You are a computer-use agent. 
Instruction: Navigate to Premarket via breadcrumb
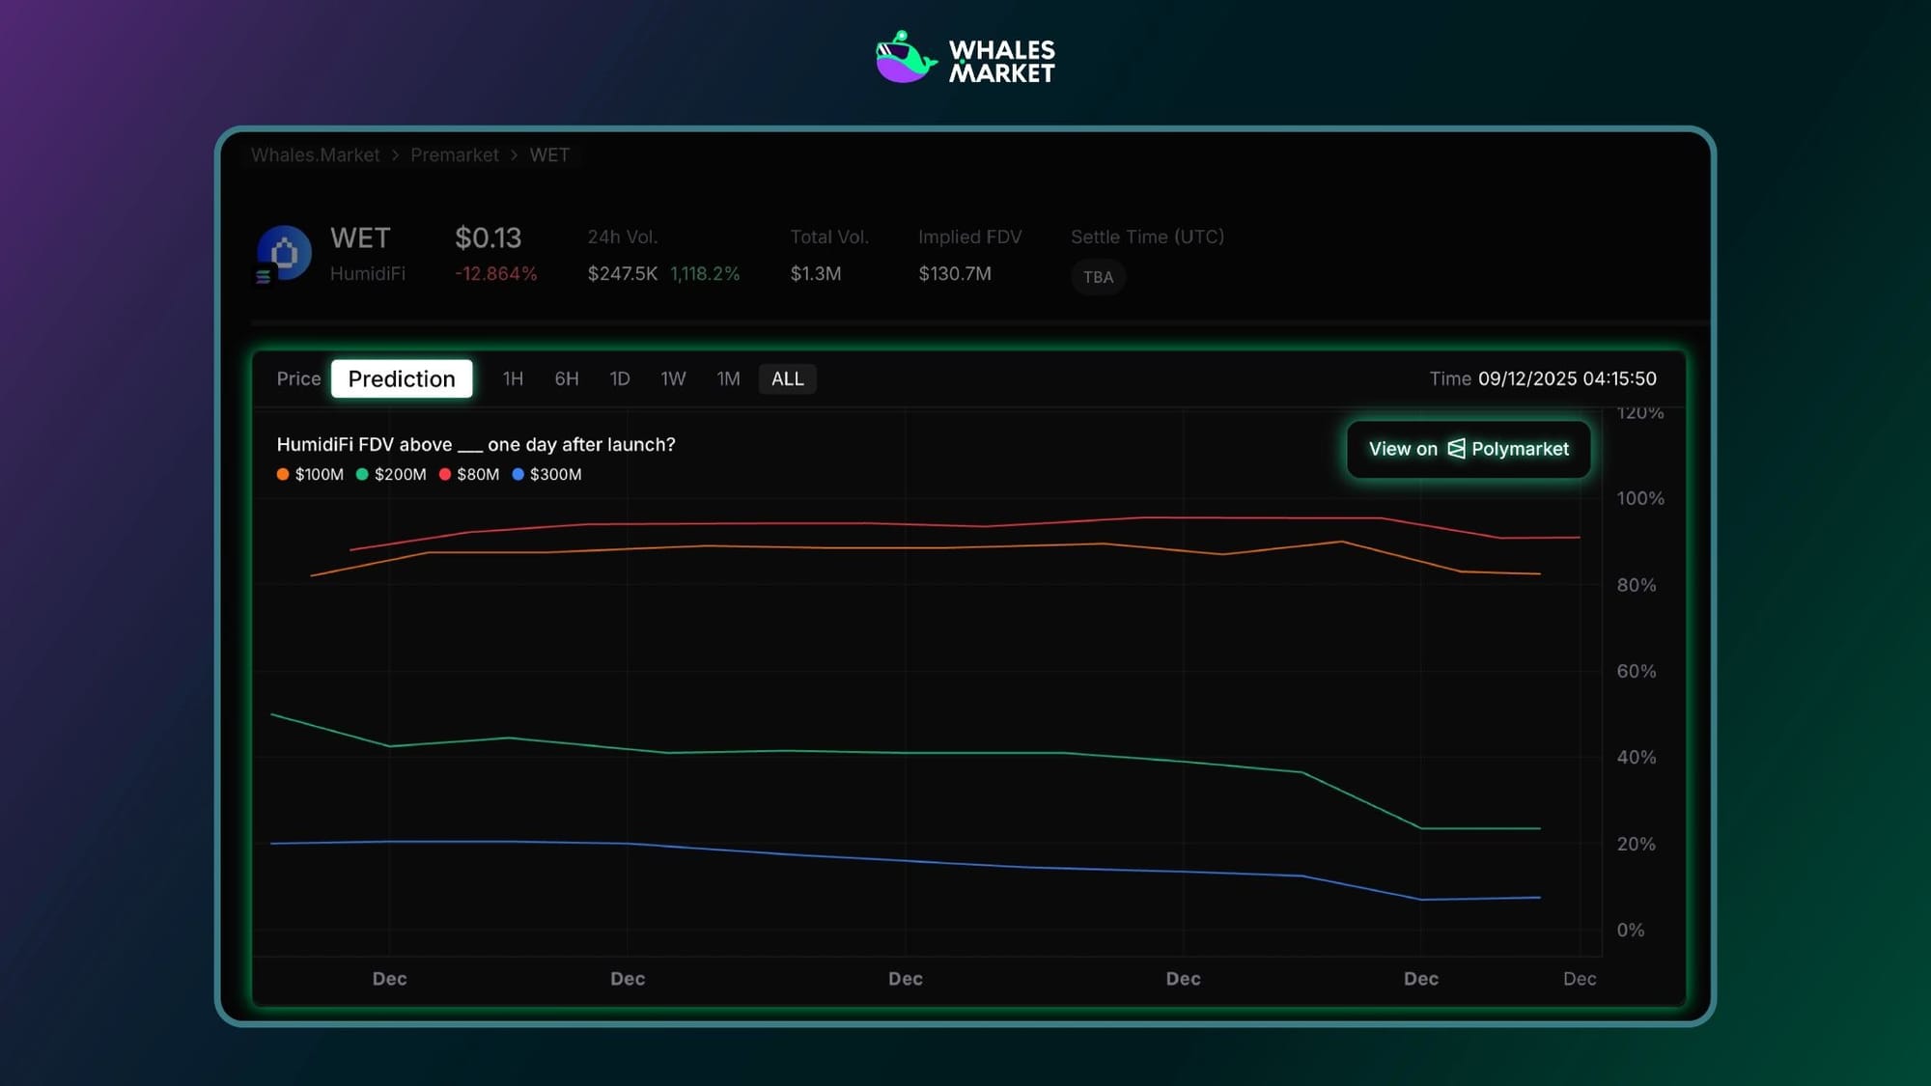coord(454,154)
